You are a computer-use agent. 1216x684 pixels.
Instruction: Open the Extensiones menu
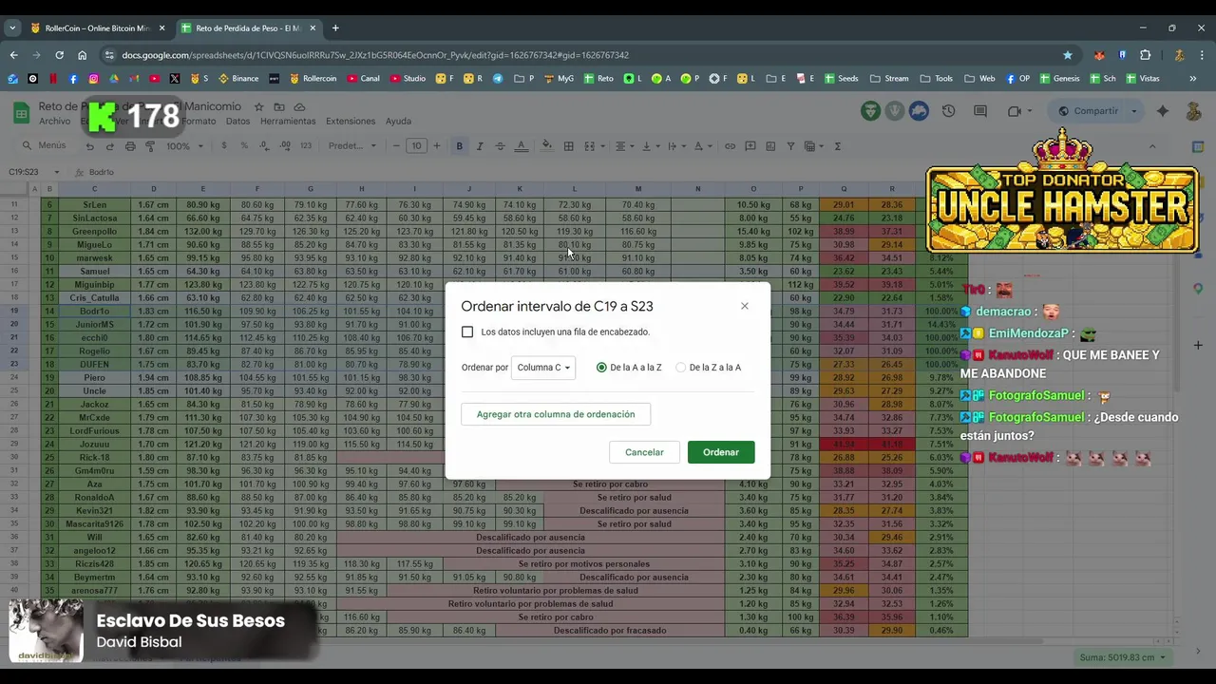point(351,122)
